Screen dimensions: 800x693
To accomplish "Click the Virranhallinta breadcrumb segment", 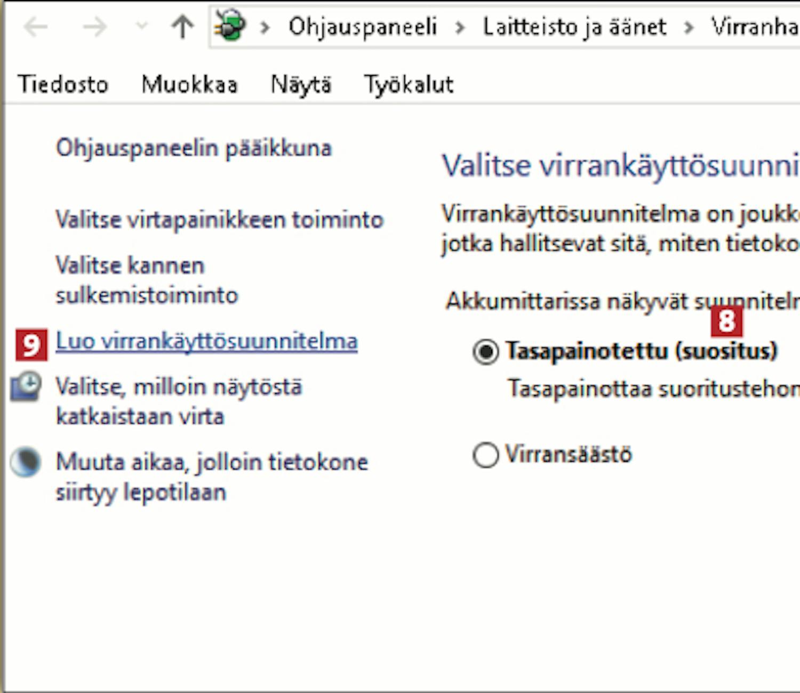I will (x=755, y=27).
